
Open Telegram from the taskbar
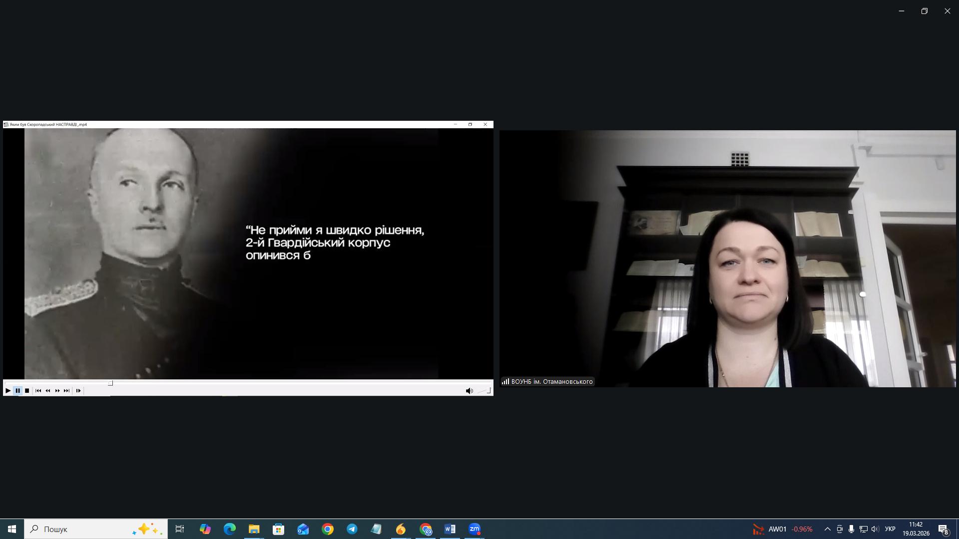[352, 529]
